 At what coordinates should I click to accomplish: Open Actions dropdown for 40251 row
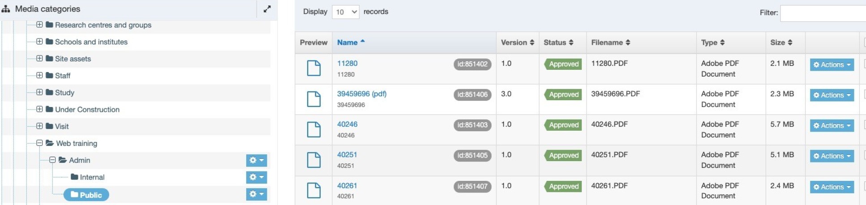(832, 156)
